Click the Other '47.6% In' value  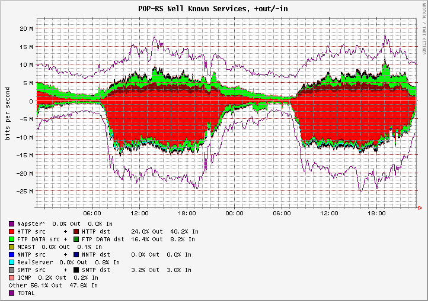(84, 286)
